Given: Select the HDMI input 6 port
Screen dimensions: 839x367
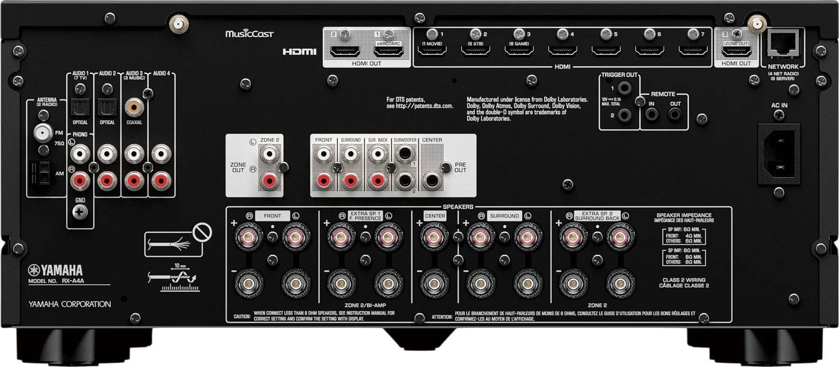Looking at the screenshot, I should 649,51.
